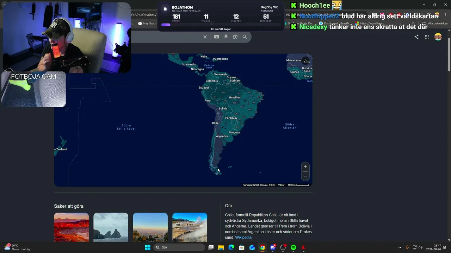Open Task View on the taskbar

click(x=211, y=247)
